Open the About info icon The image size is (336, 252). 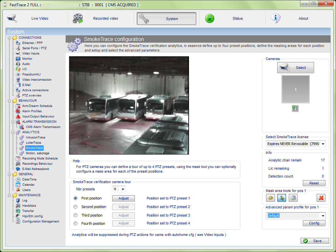(x=276, y=18)
